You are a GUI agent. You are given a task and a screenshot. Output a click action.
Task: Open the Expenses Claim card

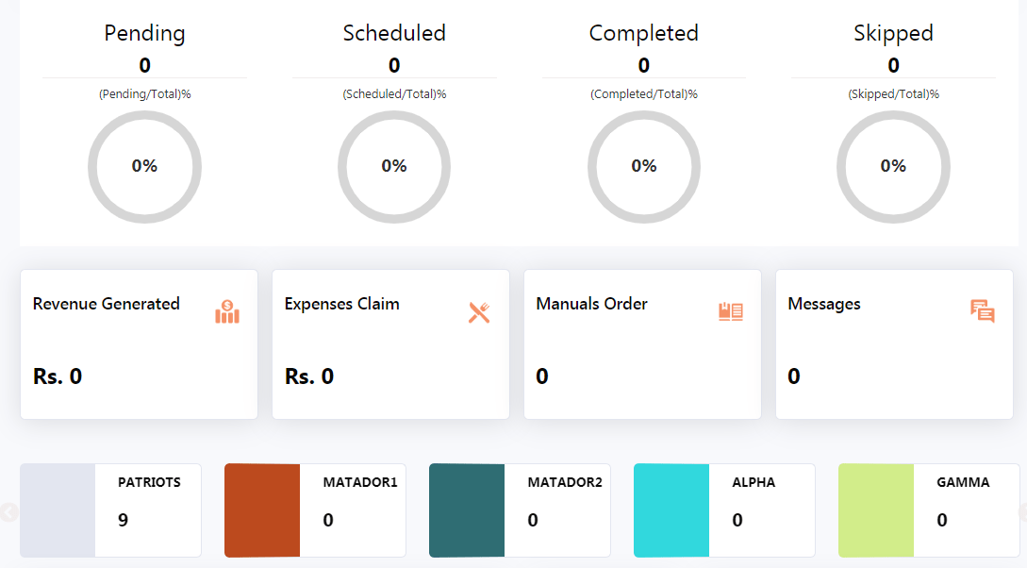390,344
